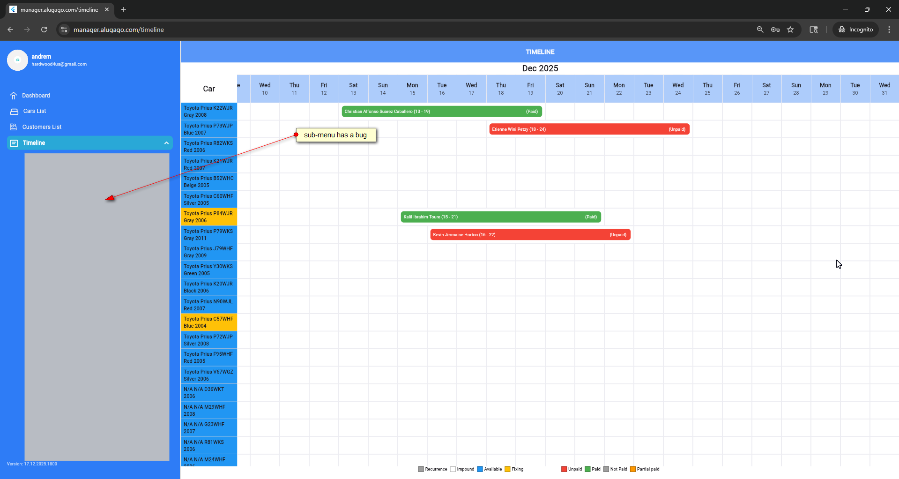The height and width of the screenshot is (479, 899).
Task: Reload the page using the refresh icon
Action: tap(44, 30)
